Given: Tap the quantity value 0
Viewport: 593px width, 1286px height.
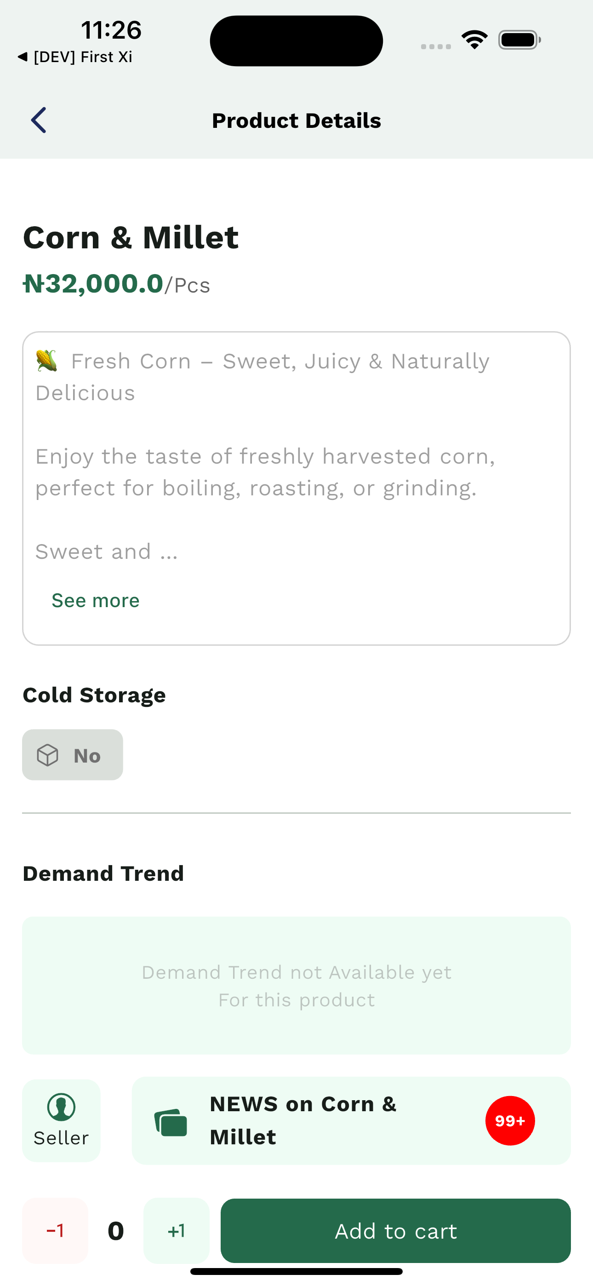Looking at the screenshot, I should point(116,1231).
